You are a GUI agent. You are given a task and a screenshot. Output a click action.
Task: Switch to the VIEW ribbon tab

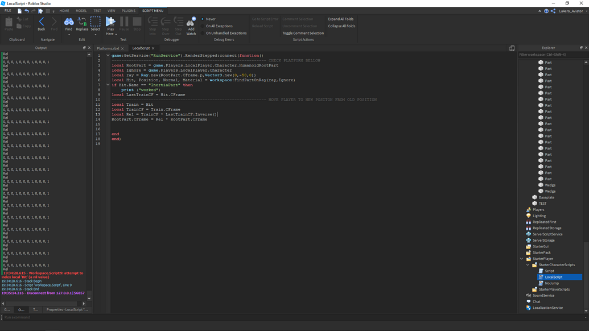pos(112,10)
